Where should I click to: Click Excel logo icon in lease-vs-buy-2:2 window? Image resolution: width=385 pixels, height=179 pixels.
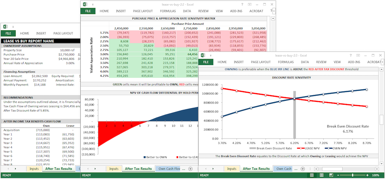(x=85, y=4)
